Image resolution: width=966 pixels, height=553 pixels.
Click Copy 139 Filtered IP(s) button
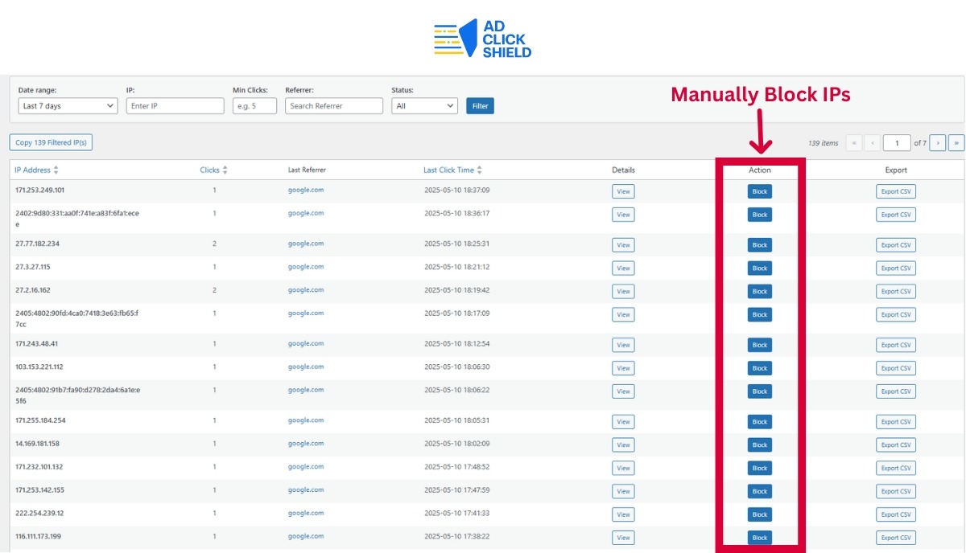pos(52,142)
